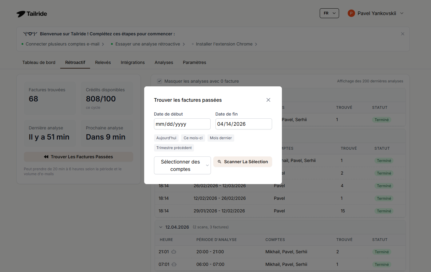The width and height of the screenshot is (431, 272).
Task: Click the magnifier icon in Scanner La Sélection
Action: [x=219, y=162]
